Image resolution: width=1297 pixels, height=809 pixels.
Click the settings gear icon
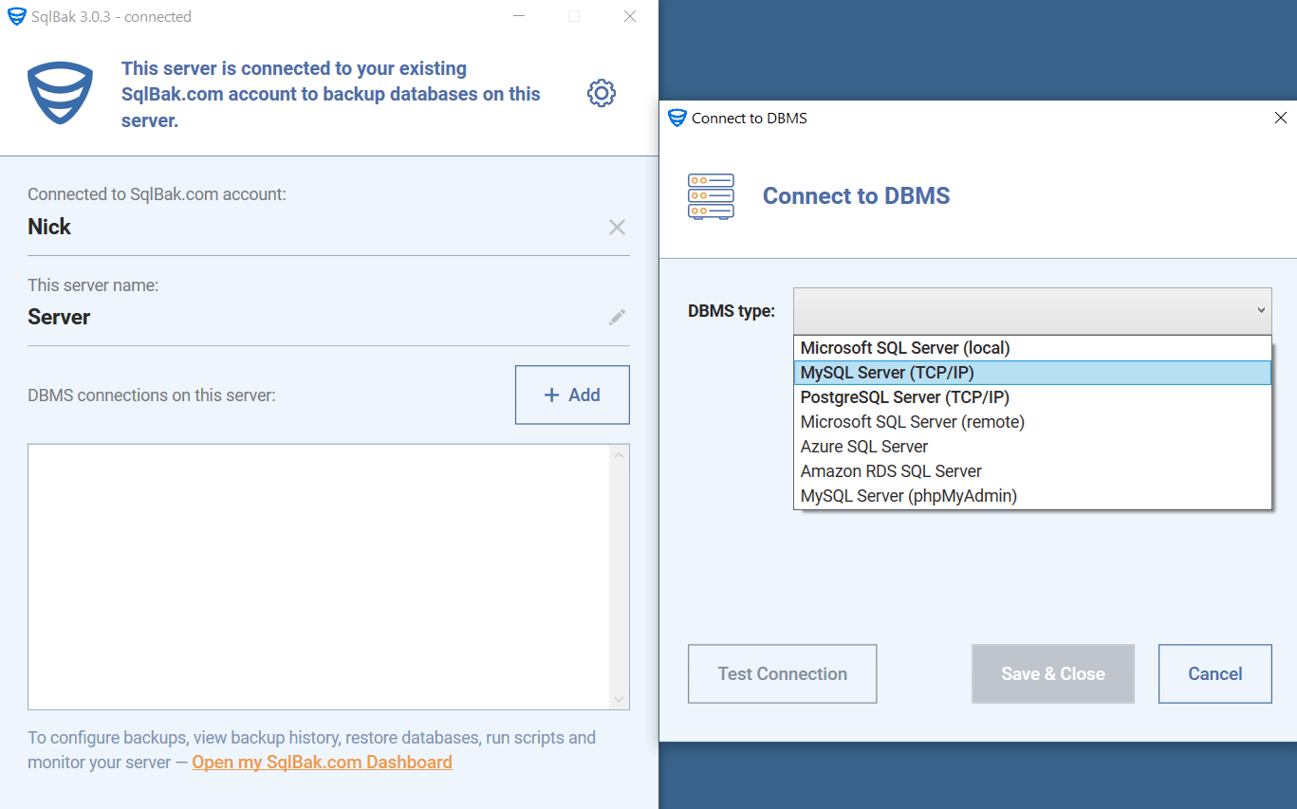(x=601, y=92)
